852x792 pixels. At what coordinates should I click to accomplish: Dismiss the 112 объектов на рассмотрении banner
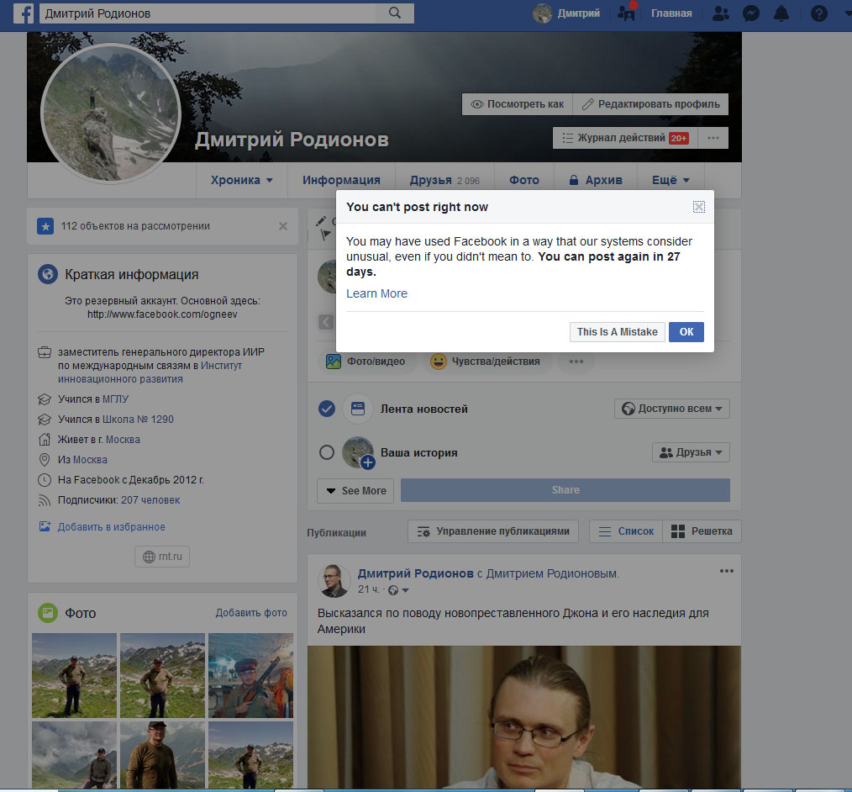tap(283, 226)
